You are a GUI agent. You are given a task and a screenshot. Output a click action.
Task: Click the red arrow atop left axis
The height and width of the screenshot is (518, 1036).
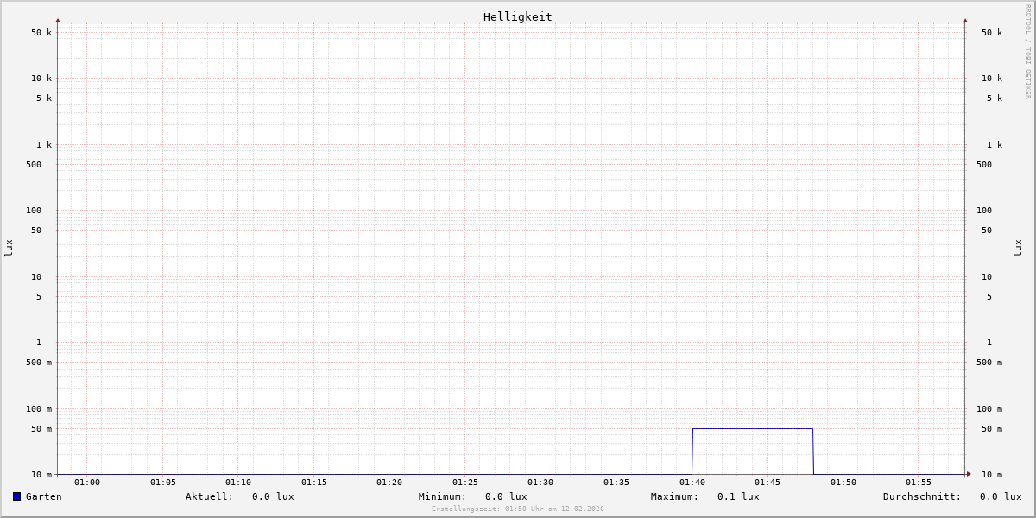coord(58,20)
